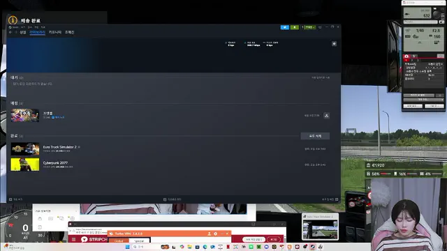Screen dimensions: 447x251
Task: Click the green notifications bell button
Action: [295, 27]
